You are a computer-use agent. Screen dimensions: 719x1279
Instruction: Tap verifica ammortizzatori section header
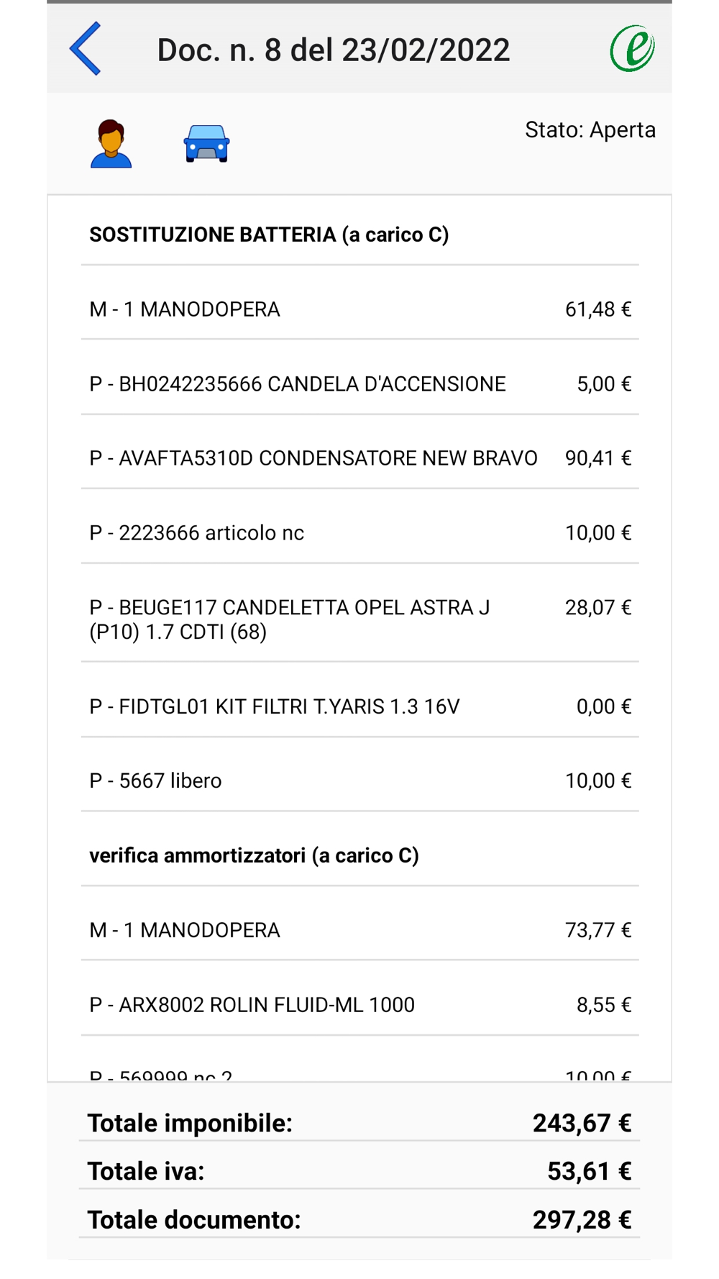[254, 855]
